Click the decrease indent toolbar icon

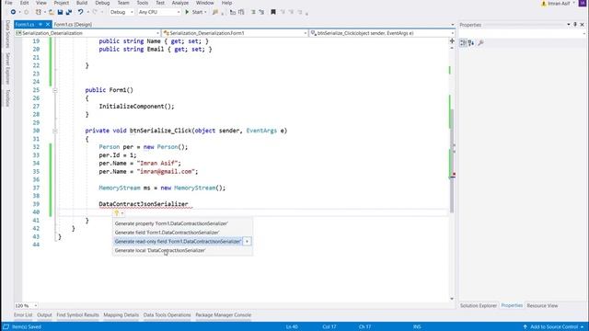233,12
